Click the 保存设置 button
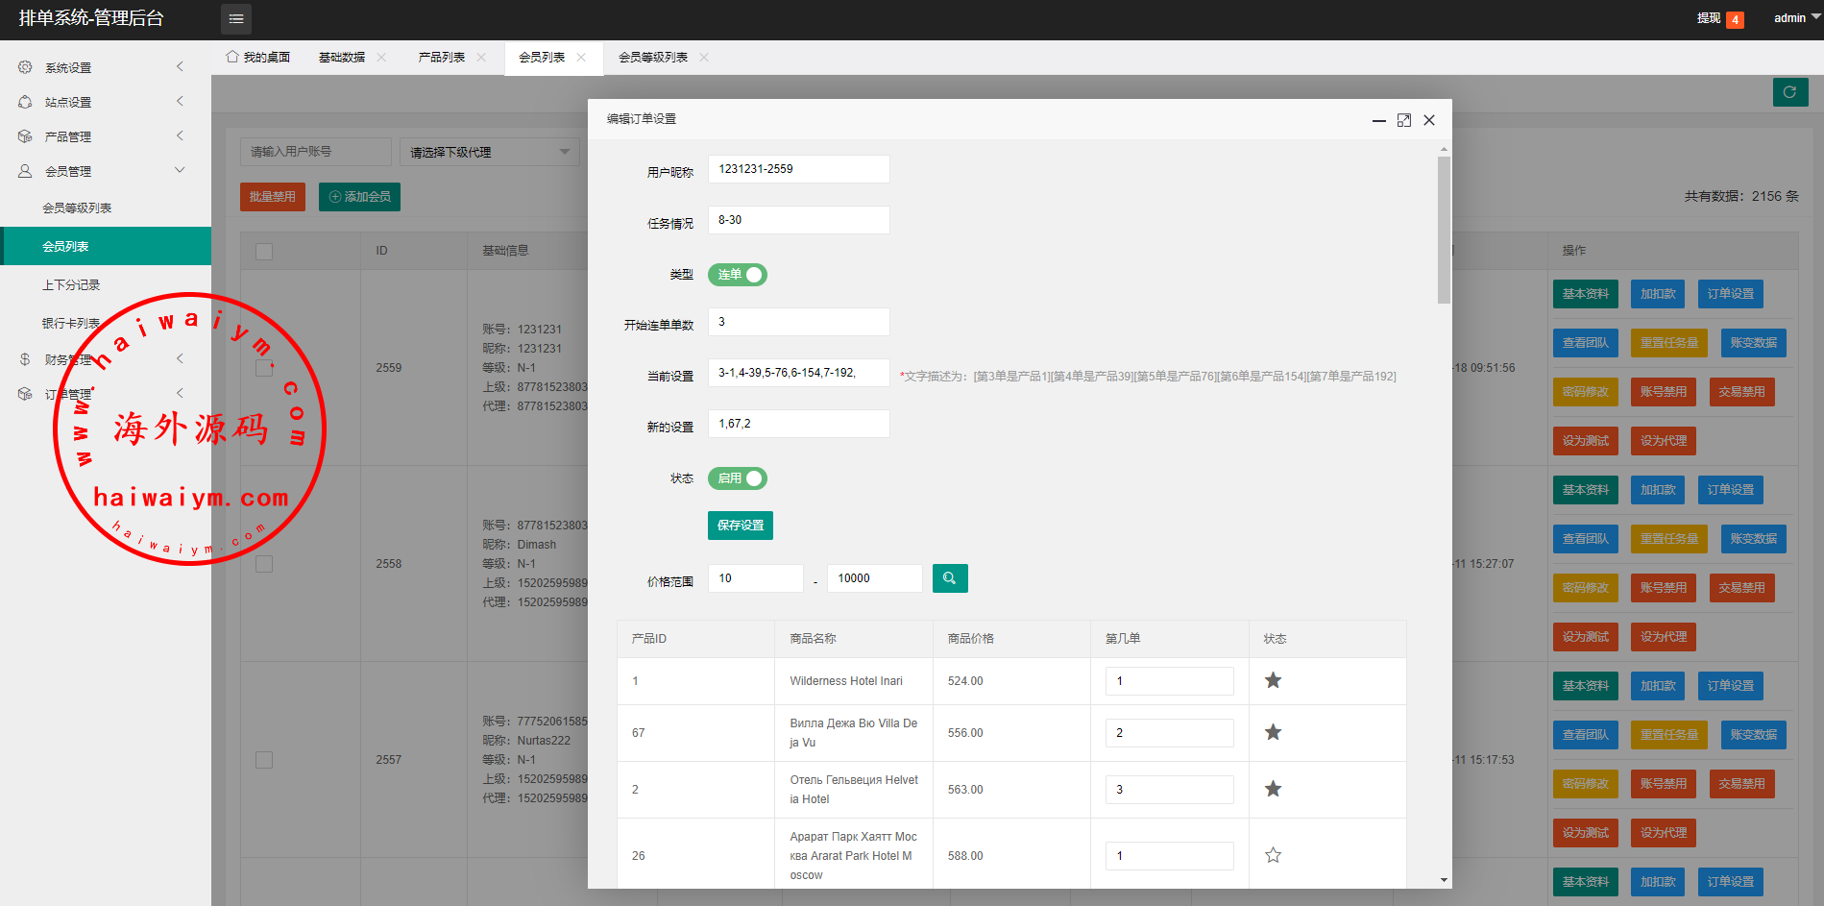 click(740, 526)
